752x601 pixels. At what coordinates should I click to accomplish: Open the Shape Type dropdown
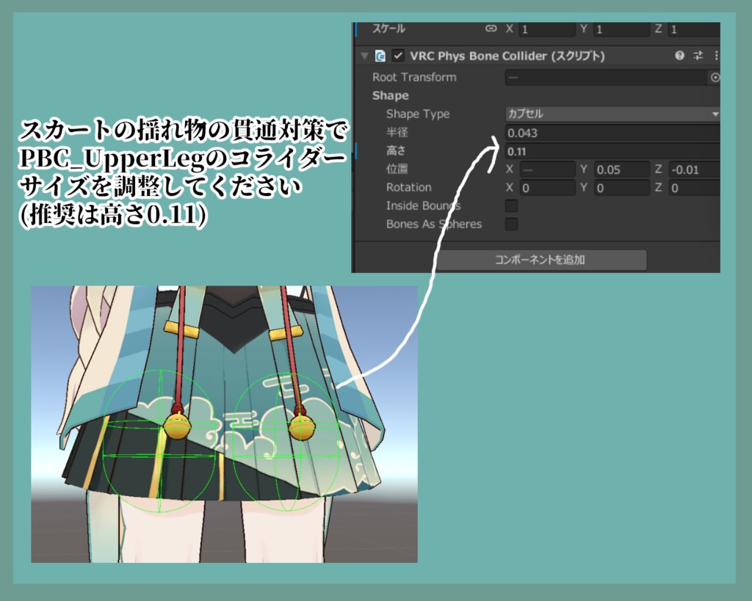(612, 114)
